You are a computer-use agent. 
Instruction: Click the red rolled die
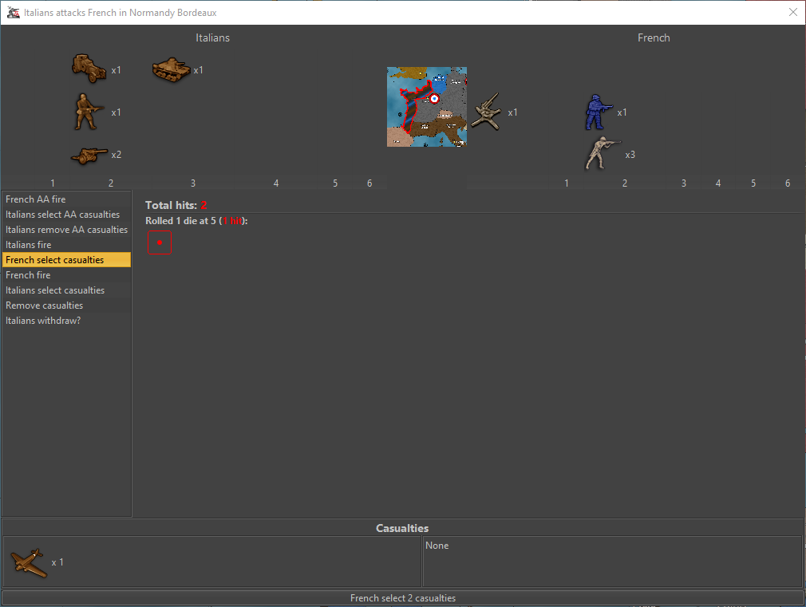click(160, 242)
